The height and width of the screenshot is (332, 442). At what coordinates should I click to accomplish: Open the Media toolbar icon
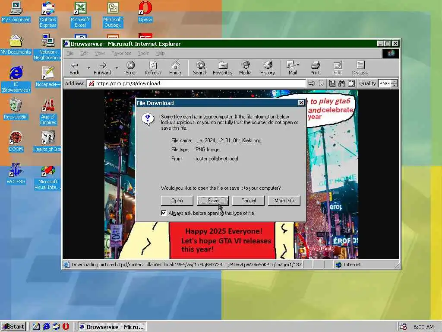point(245,68)
